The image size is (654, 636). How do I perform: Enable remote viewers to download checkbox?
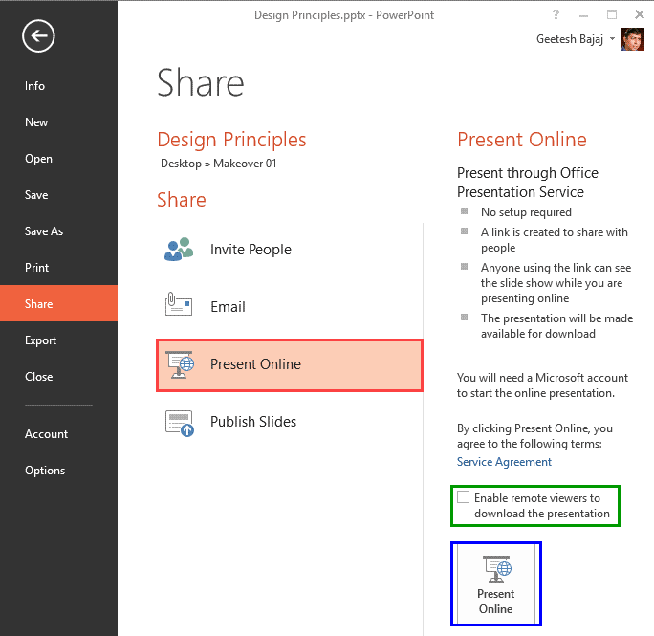[463, 497]
